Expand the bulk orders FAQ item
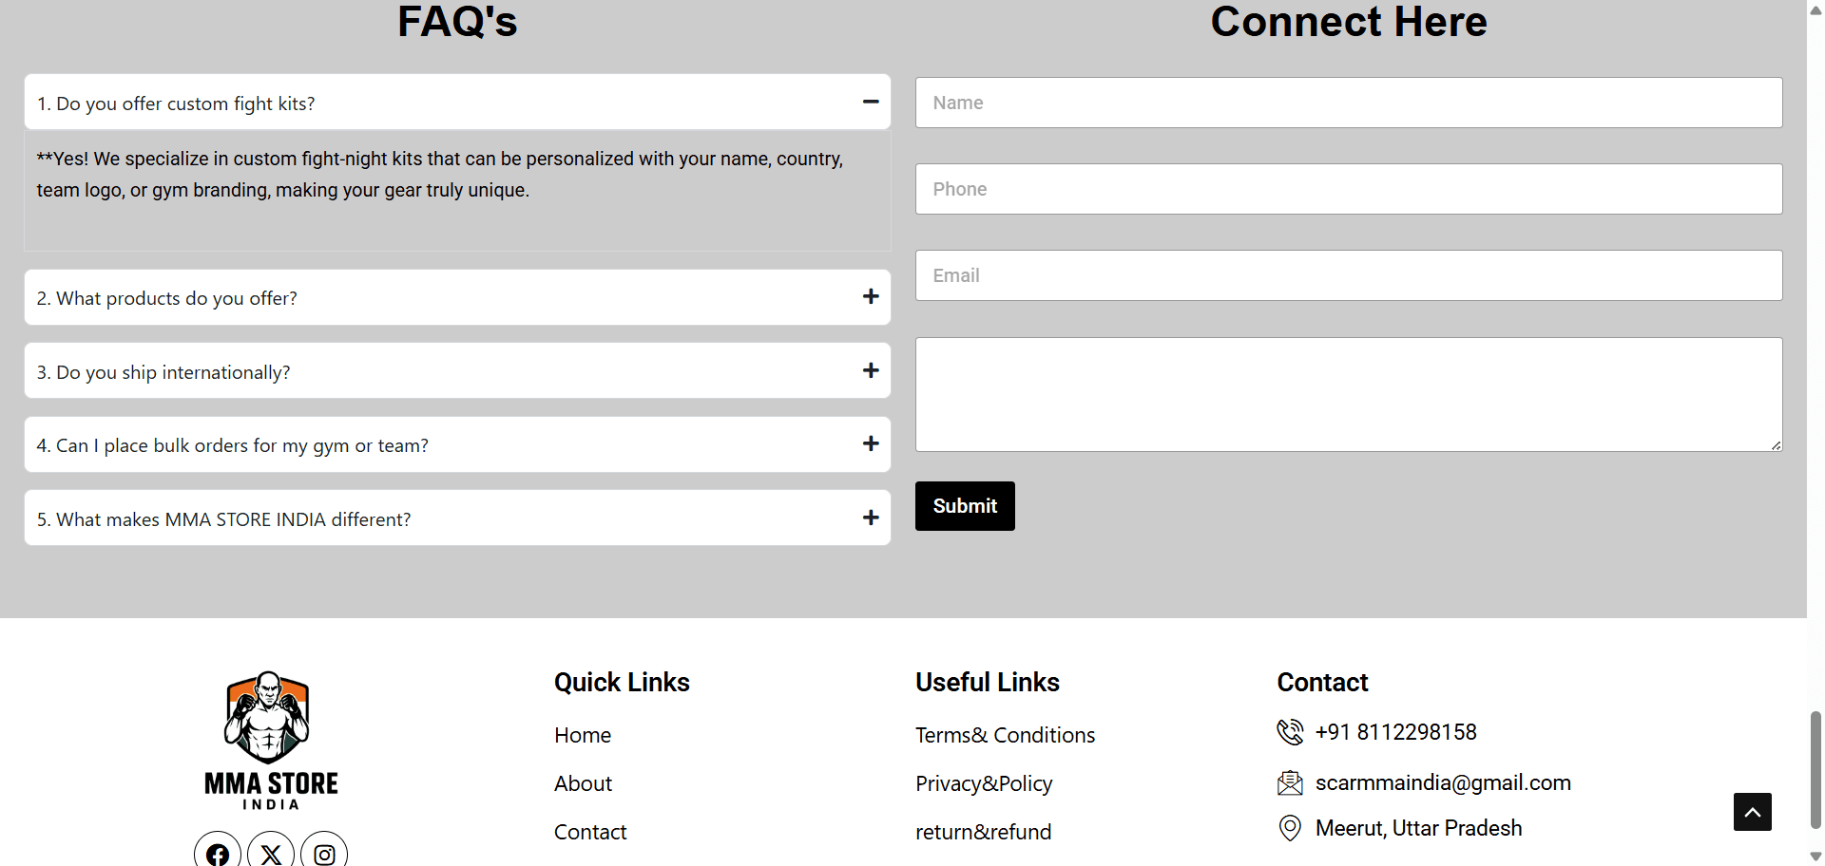Viewport: 1825px width, 866px height. tap(457, 444)
